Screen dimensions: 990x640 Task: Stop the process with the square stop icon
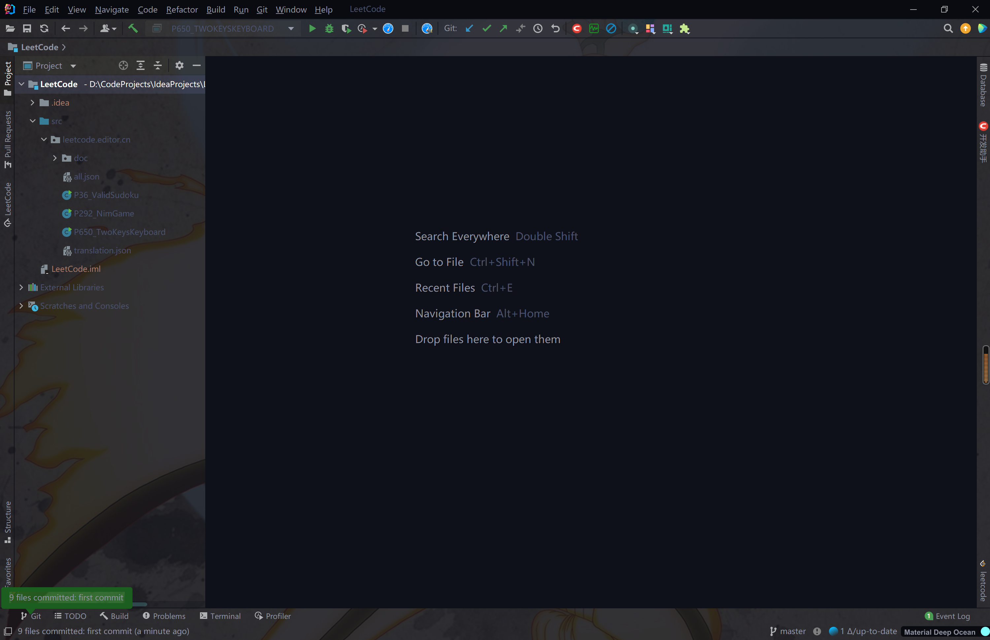pos(405,28)
